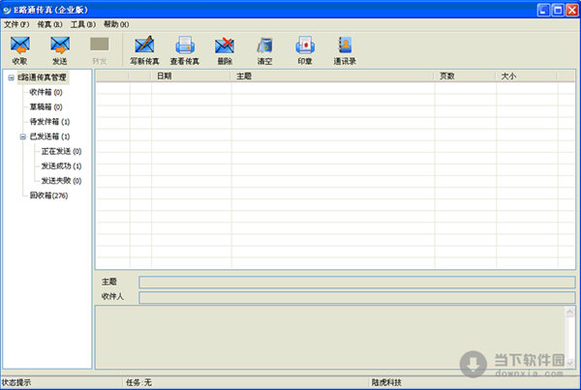Screen dimensions: 581x390
Task: Open the 通讯录 (Address Book)
Action: tap(344, 47)
